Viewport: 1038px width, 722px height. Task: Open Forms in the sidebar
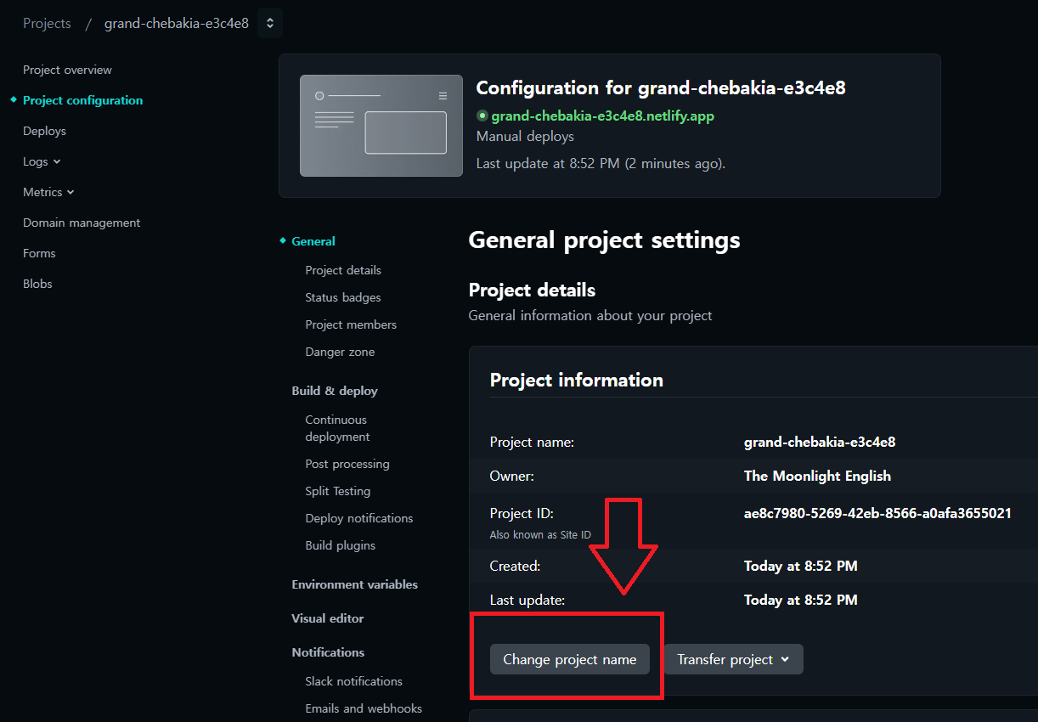[x=39, y=253]
